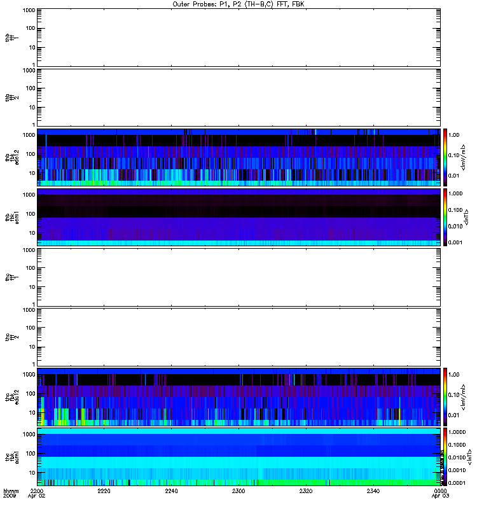The width and height of the screenshot is (477, 509).
Task: Select the empty thb fff 1 plot panel
Action: coord(238,38)
